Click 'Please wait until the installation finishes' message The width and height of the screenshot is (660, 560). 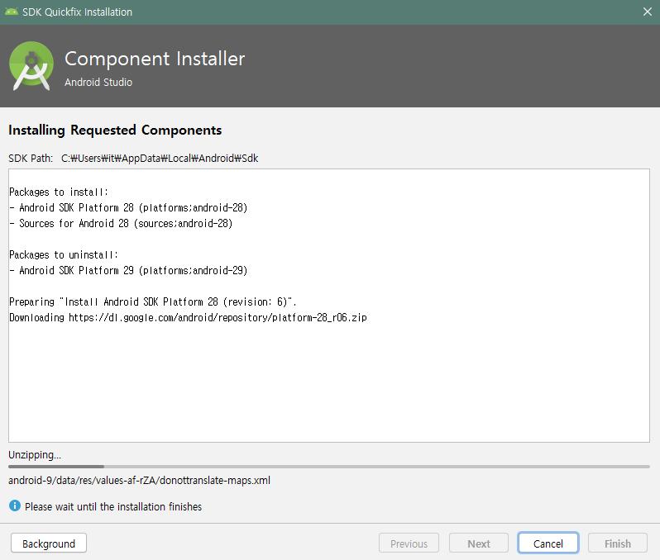point(113,506)
